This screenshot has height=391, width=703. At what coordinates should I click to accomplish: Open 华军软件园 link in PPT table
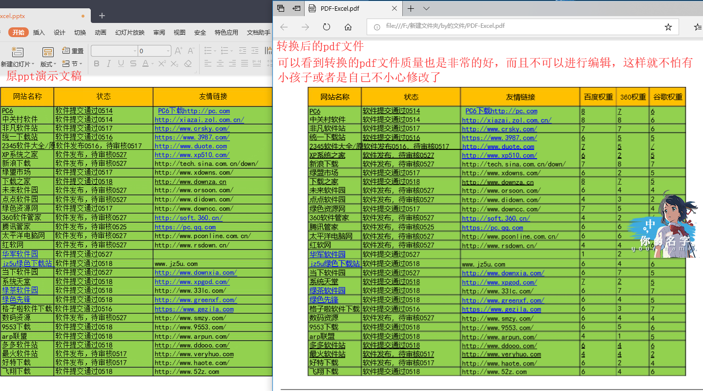(x=20, y=254)
